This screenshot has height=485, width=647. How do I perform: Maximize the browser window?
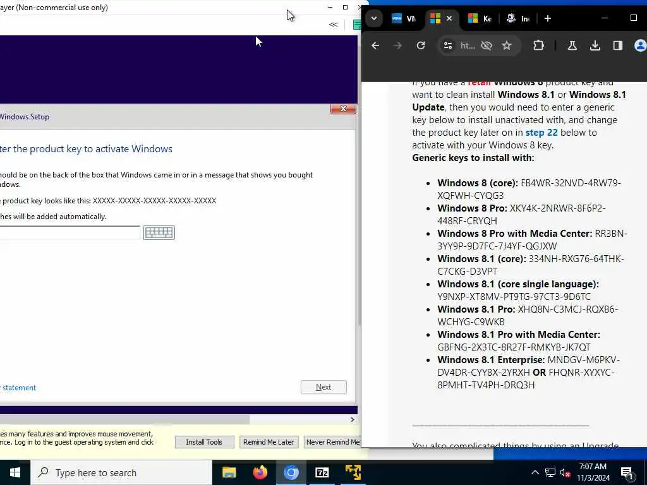tap(633, 18)
